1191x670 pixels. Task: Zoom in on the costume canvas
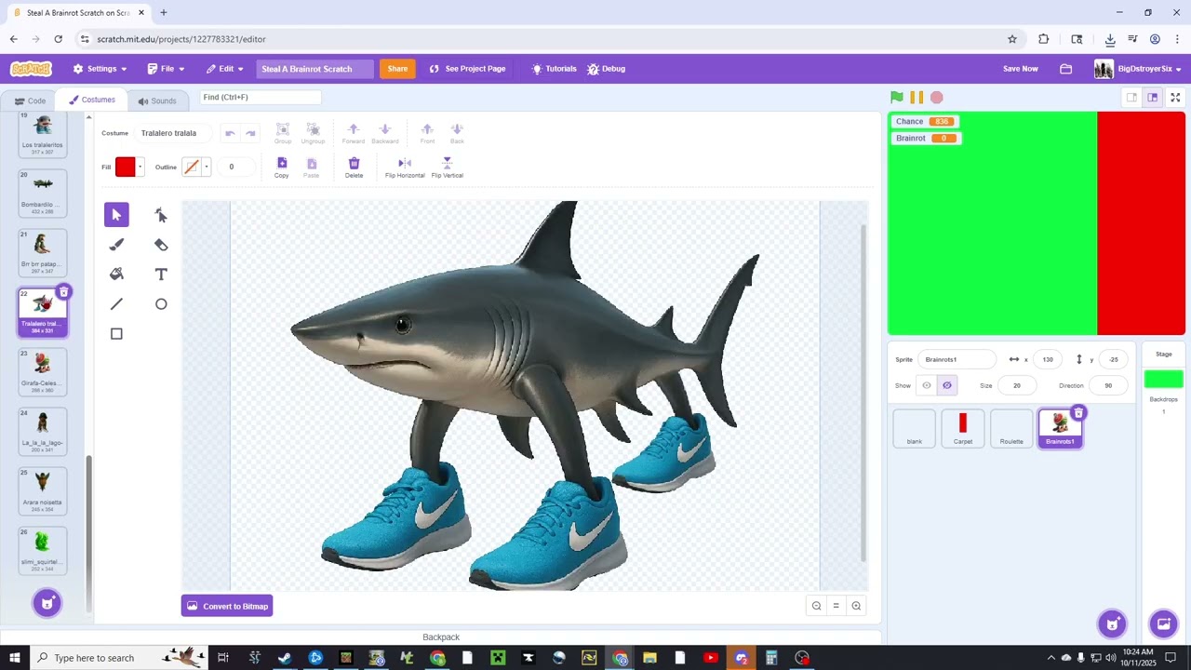[856, 606]
